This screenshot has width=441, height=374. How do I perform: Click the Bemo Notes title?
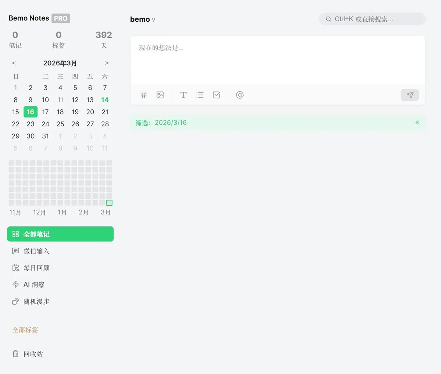coord(29,18)
